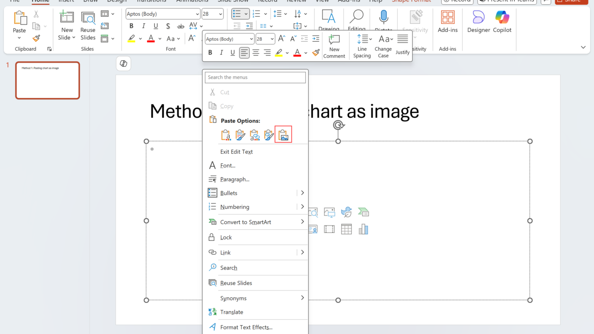The height and width of the screenshot is (334, 594).
Task: Paste as Picture from Paste Options
Action: [x=283, y=135]
